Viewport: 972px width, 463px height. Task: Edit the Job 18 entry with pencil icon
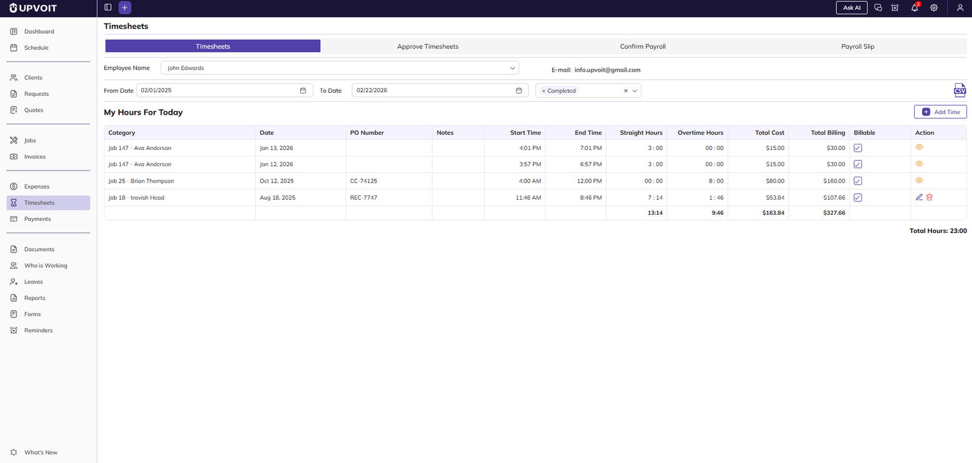(919, 197)
